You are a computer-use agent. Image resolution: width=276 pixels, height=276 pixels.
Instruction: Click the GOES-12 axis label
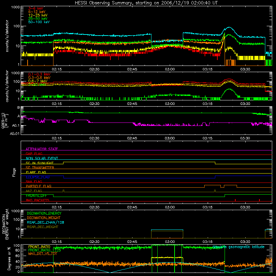pyautogui.click(x=5, y=120)
